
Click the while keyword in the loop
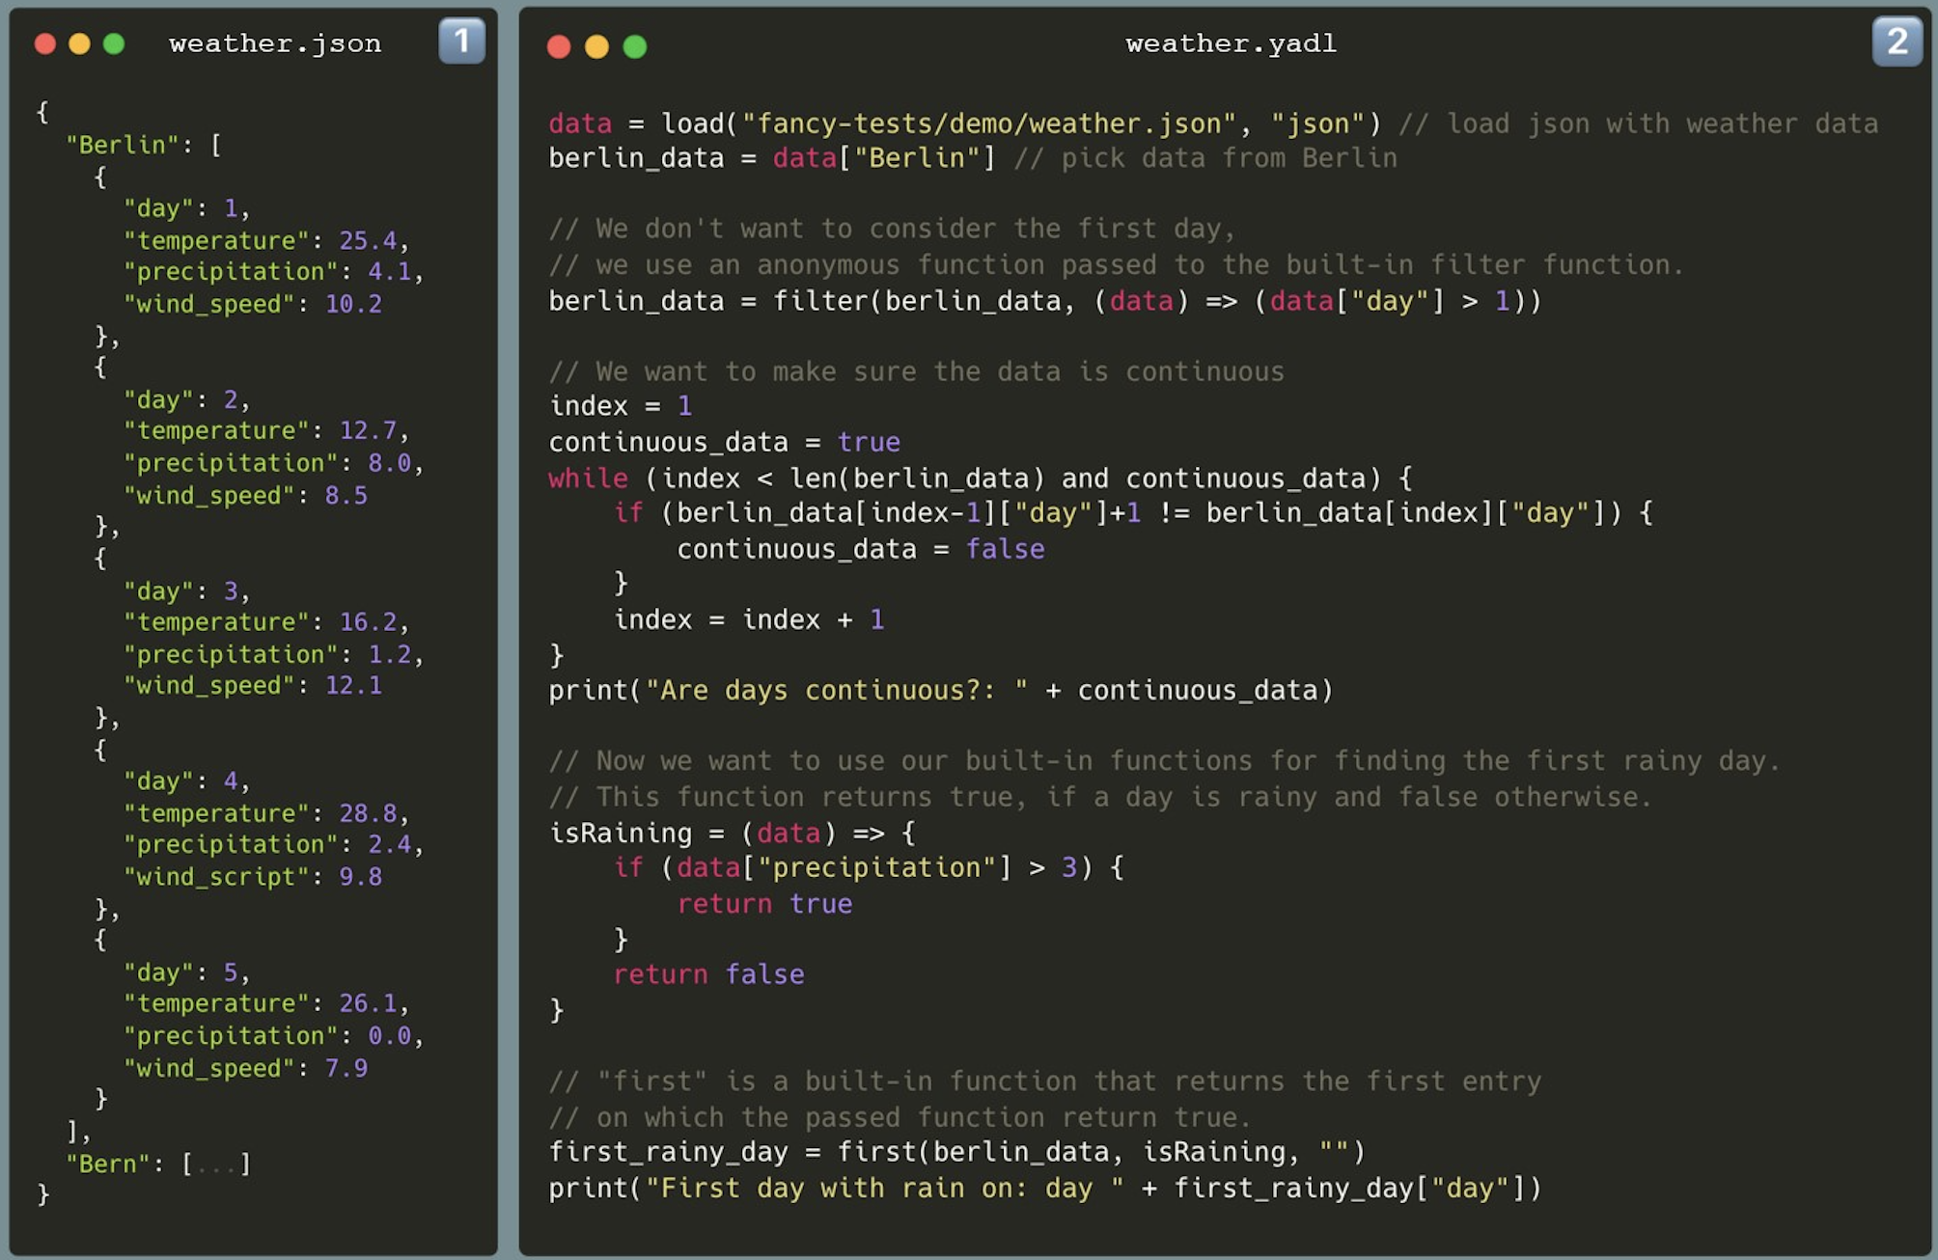point(588,478)
